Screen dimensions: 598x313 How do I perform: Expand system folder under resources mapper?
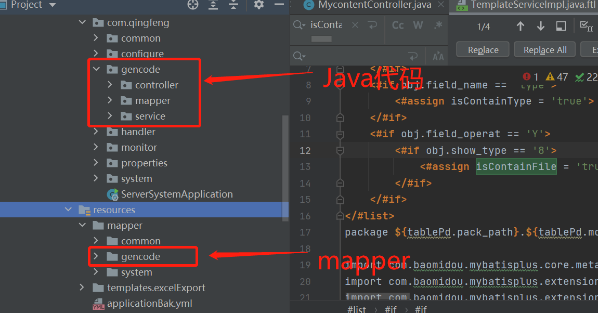[x=96, y=272]
